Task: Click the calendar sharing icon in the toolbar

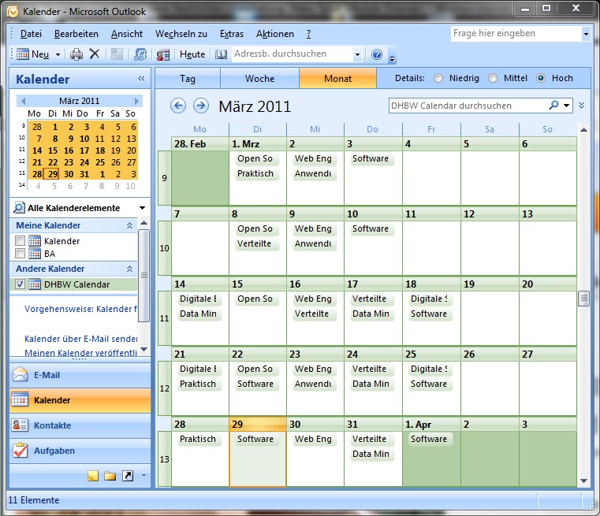Action: 140,54
